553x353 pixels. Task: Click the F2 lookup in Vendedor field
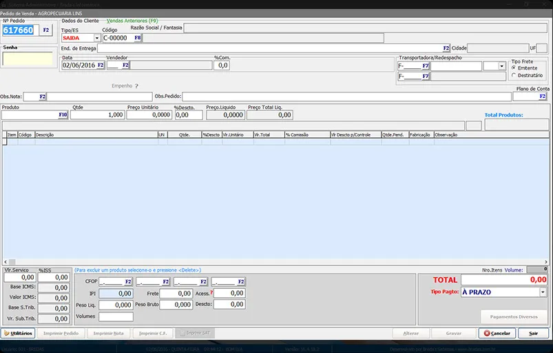(125, 65)
